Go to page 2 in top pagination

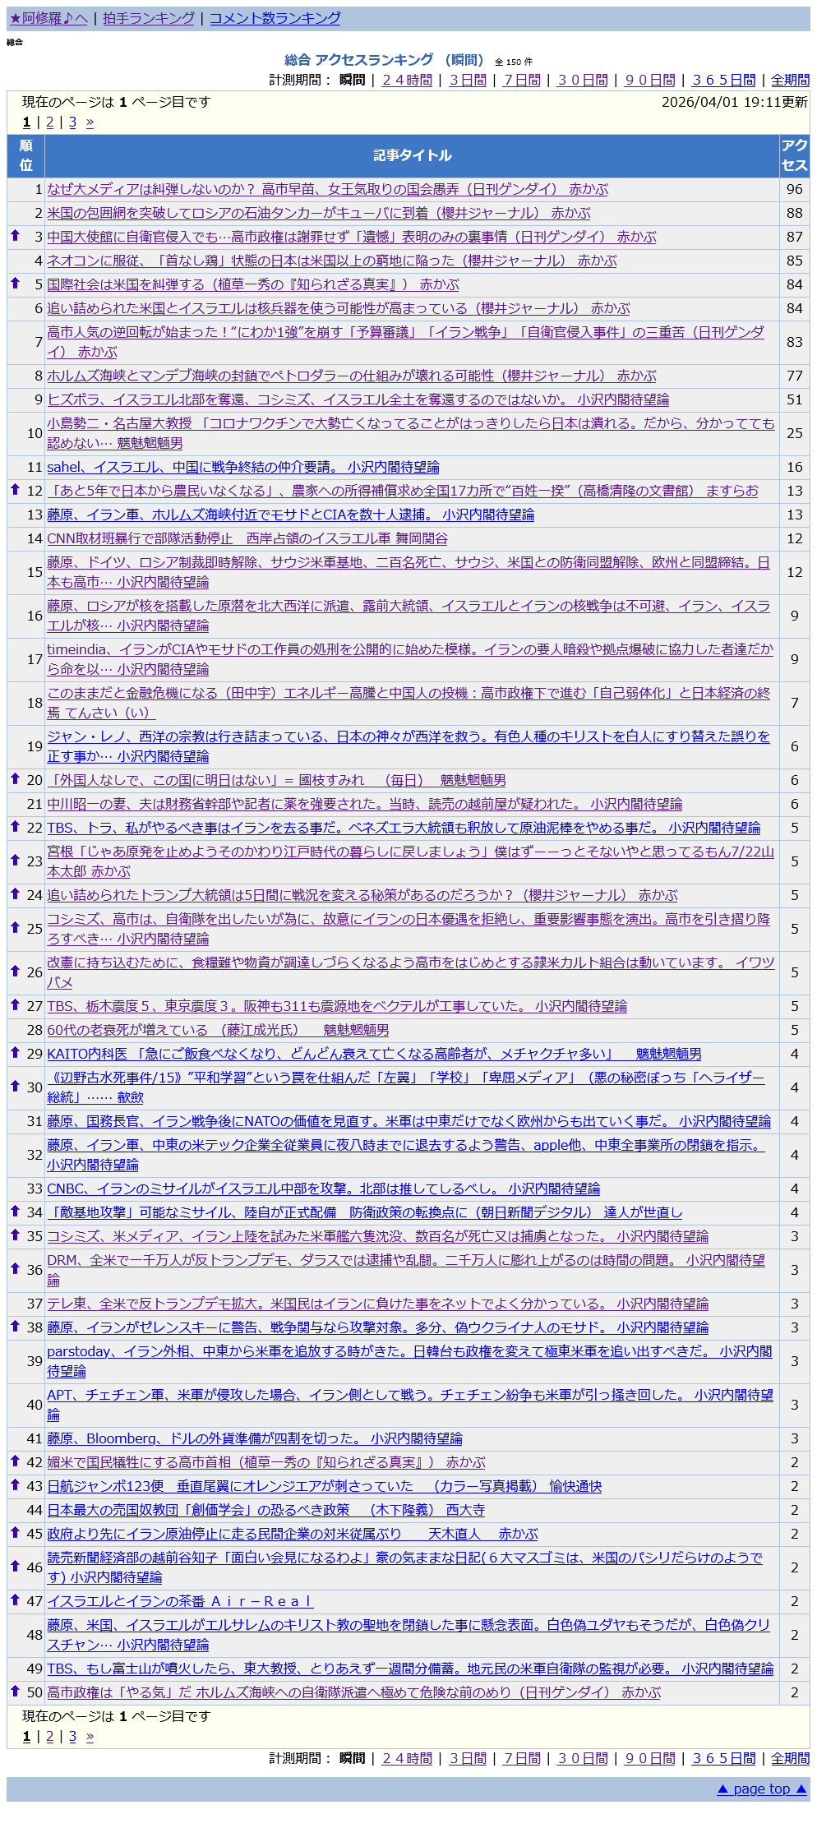(49, 122)
